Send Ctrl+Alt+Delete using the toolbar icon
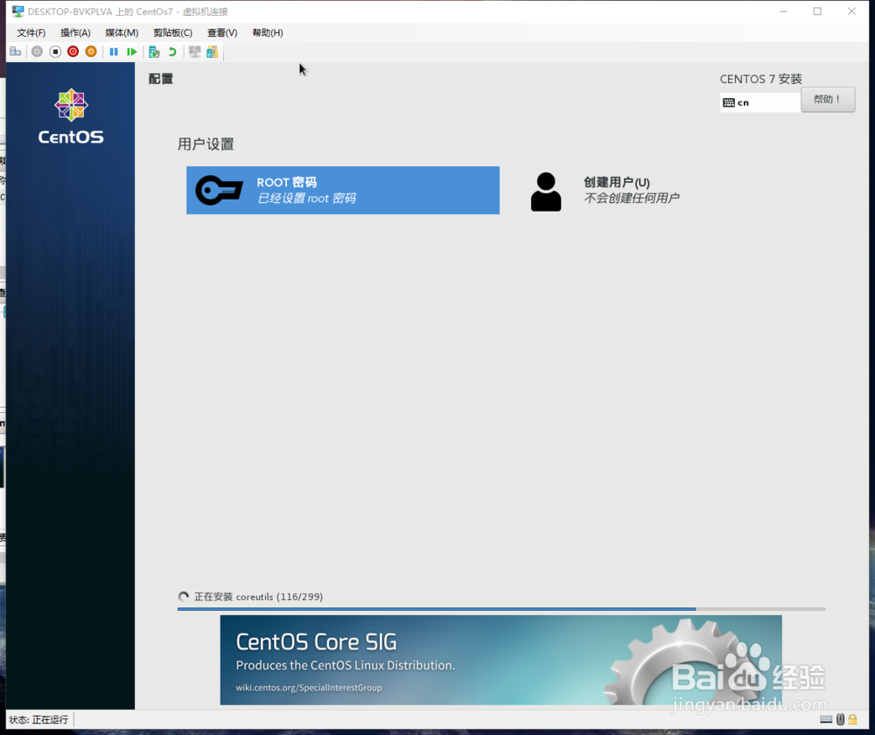875x735 pixels. point(15,51)
